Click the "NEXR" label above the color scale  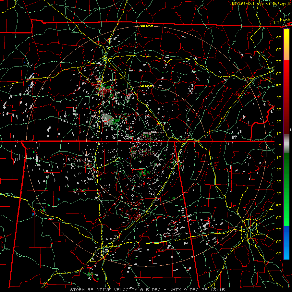(285, 19)
